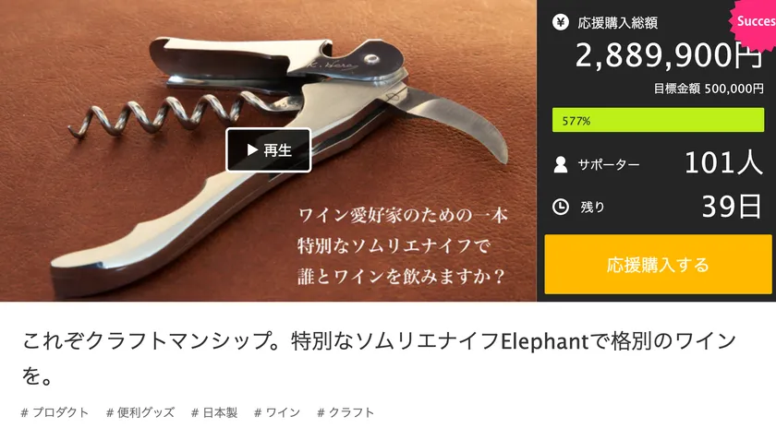Click the 101人 supporter count
Viewport: 776px width, 428px height.
(x=723, y=162)
